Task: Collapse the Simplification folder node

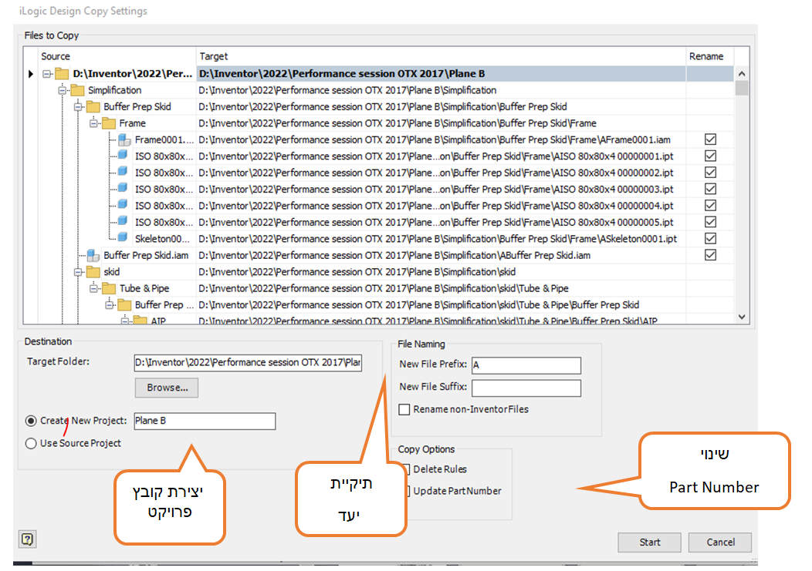Action: coord(63,90)
